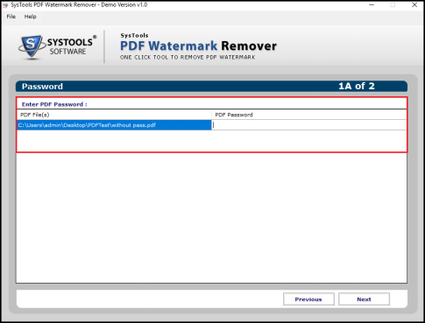Select the without pass.pdf file row

(x=114, y=125)
